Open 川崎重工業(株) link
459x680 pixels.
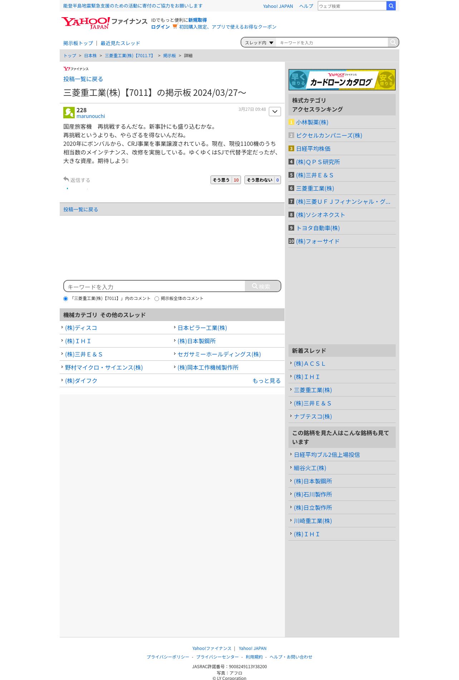click(x=313, y=521)
